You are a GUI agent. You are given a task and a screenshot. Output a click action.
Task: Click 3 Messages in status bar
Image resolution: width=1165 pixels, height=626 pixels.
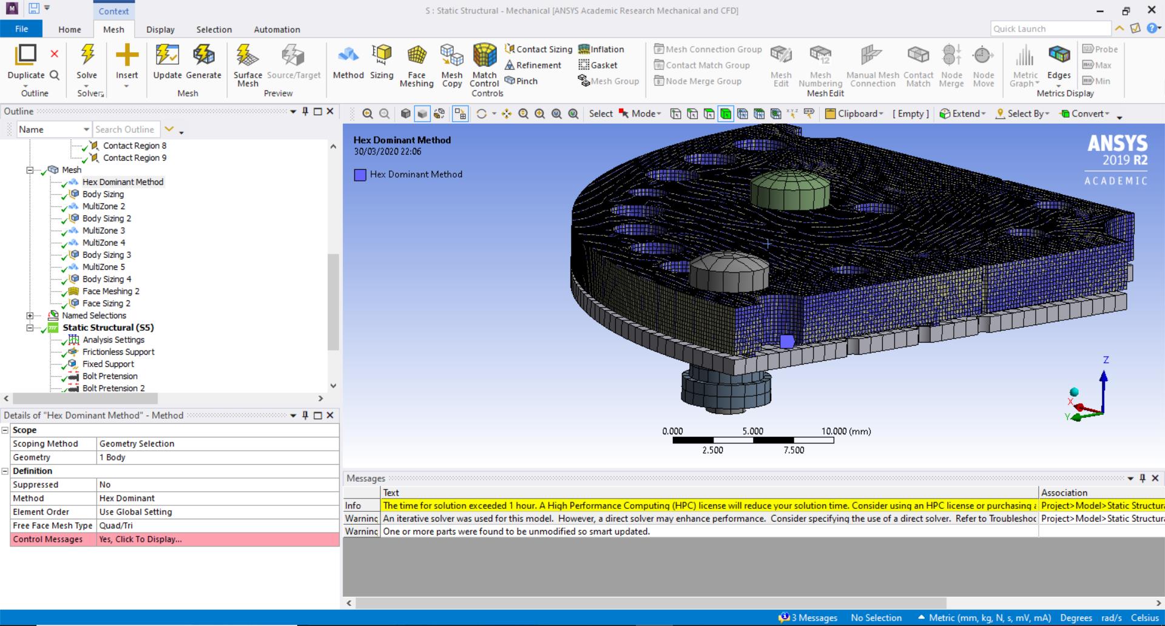[x=809, y=618]
